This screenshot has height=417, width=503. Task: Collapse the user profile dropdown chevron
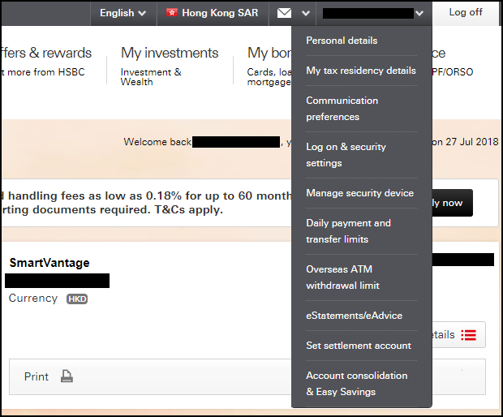click(x=419, y=13)
